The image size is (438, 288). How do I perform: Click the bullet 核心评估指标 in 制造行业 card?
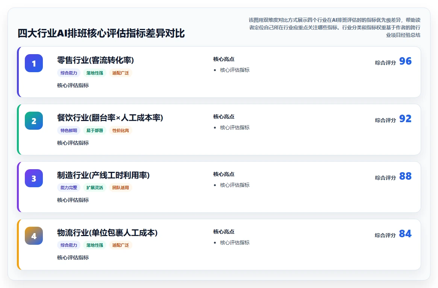235,185
